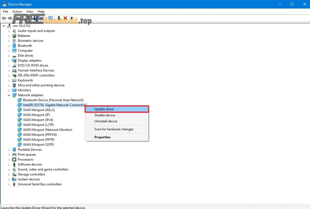Click the green Update device driver toolbar icon
Image resolution: width=310 pixels, height=209 pixels.
(59, 18)
